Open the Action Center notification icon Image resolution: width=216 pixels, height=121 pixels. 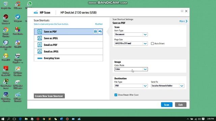pyautogui.click(x=203, y=119)
